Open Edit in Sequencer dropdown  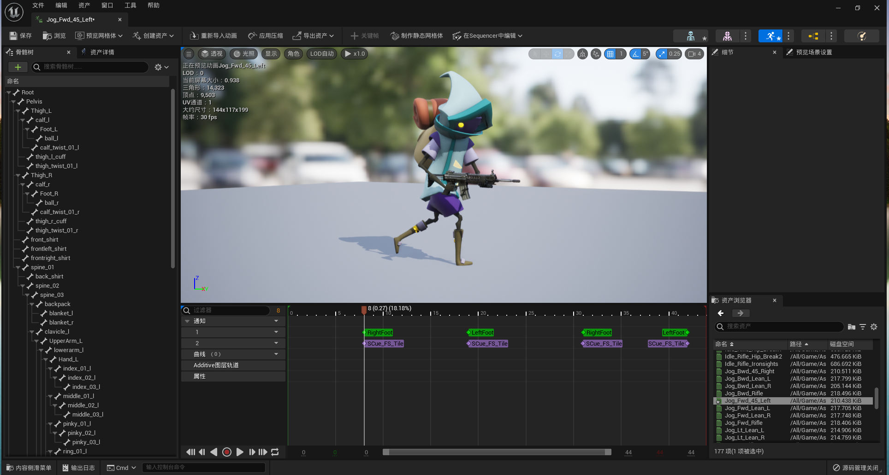[488, 35]
